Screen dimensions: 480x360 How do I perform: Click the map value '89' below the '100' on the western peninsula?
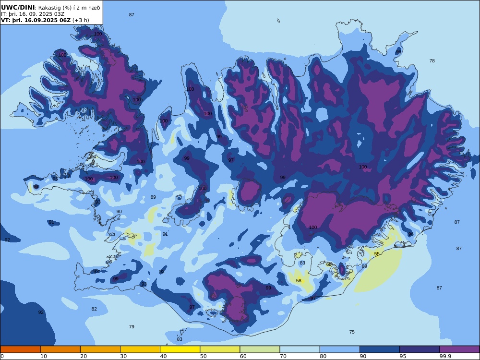tap(153, 197)
